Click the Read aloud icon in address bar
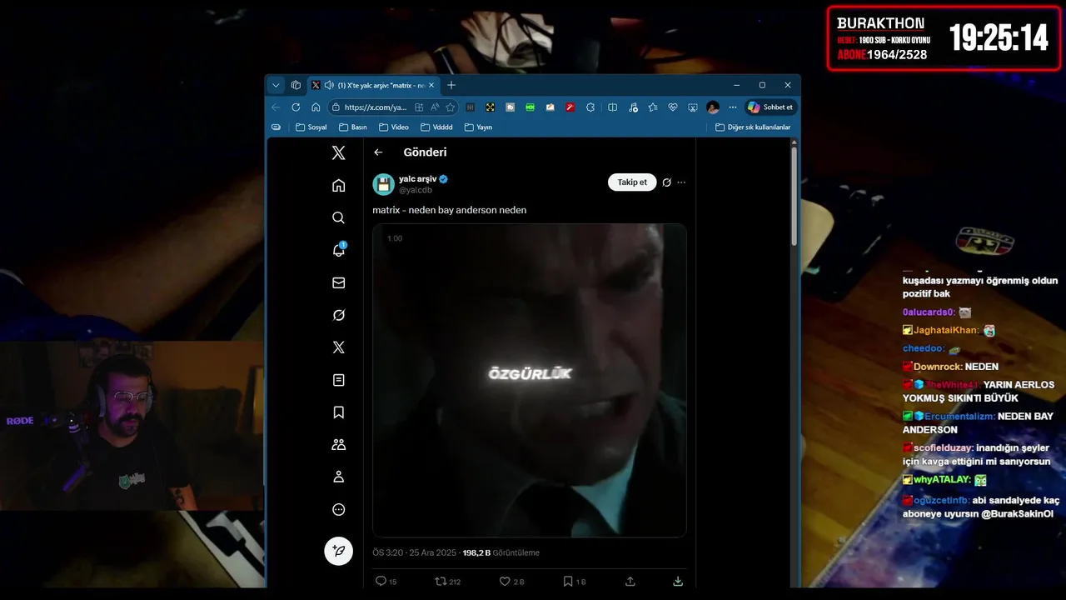This screenshot has height=600, width=1066. [435, 107]
